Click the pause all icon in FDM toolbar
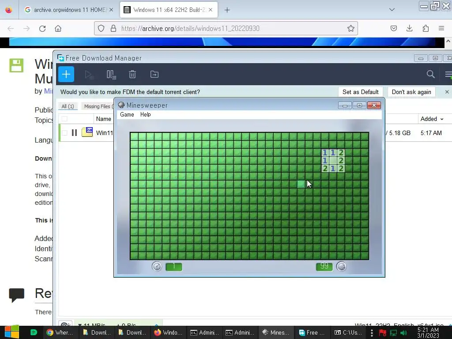The height and width of the screenshot is (339, 452). click(111, 75)
